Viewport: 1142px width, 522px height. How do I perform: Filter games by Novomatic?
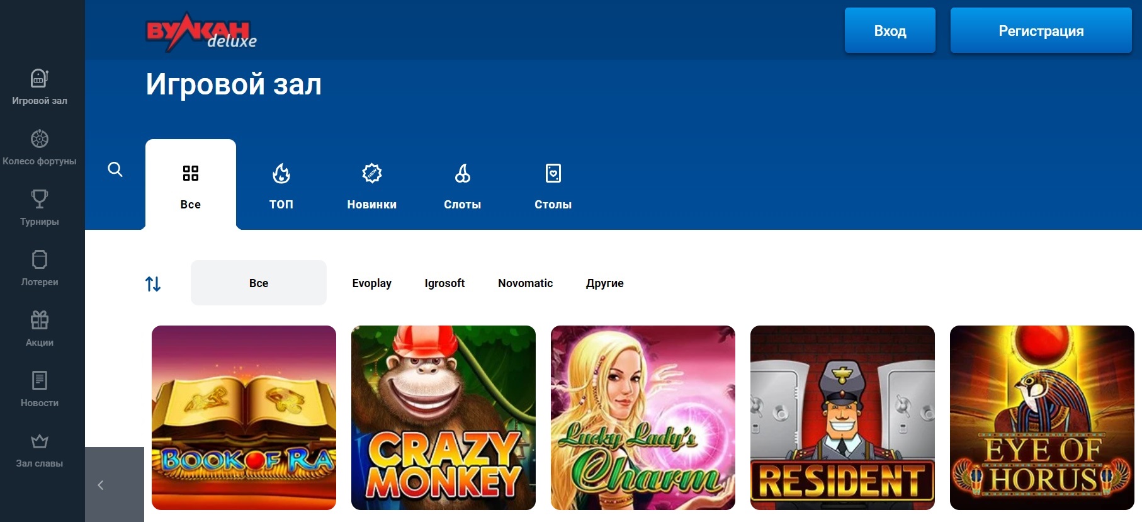[x=526, y=283]
